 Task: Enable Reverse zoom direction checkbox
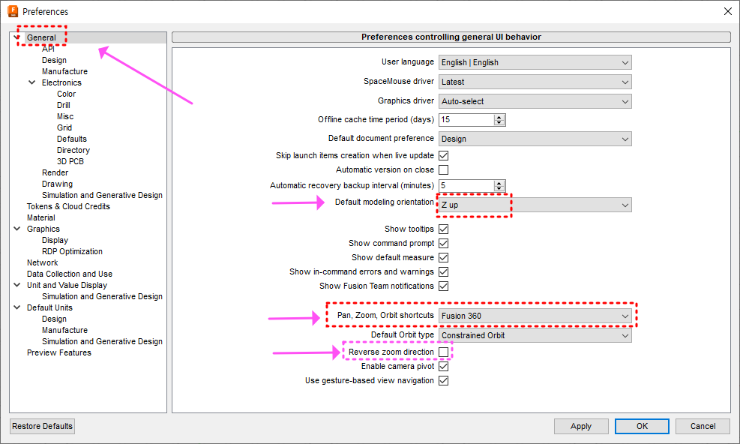444,352
